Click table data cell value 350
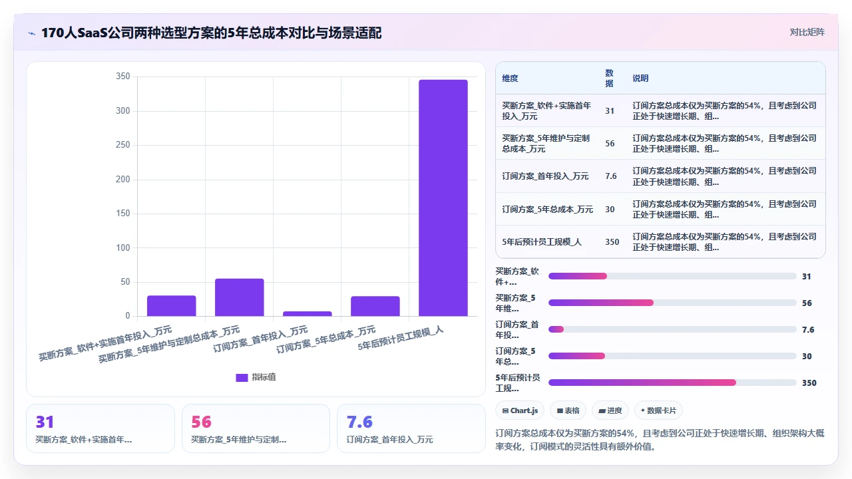The height and width of the screenshot is (479, 852). (x=612, y=241)
